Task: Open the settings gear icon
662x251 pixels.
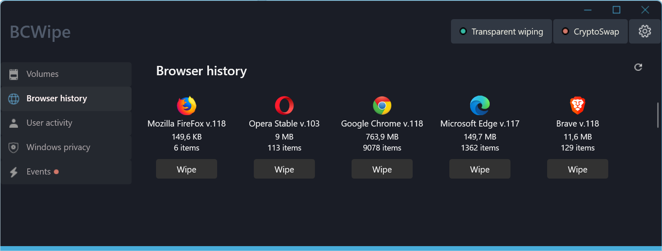Action: [x=644, y=31]
